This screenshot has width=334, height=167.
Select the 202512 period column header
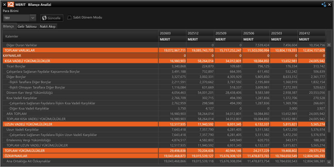click(200, 33)
